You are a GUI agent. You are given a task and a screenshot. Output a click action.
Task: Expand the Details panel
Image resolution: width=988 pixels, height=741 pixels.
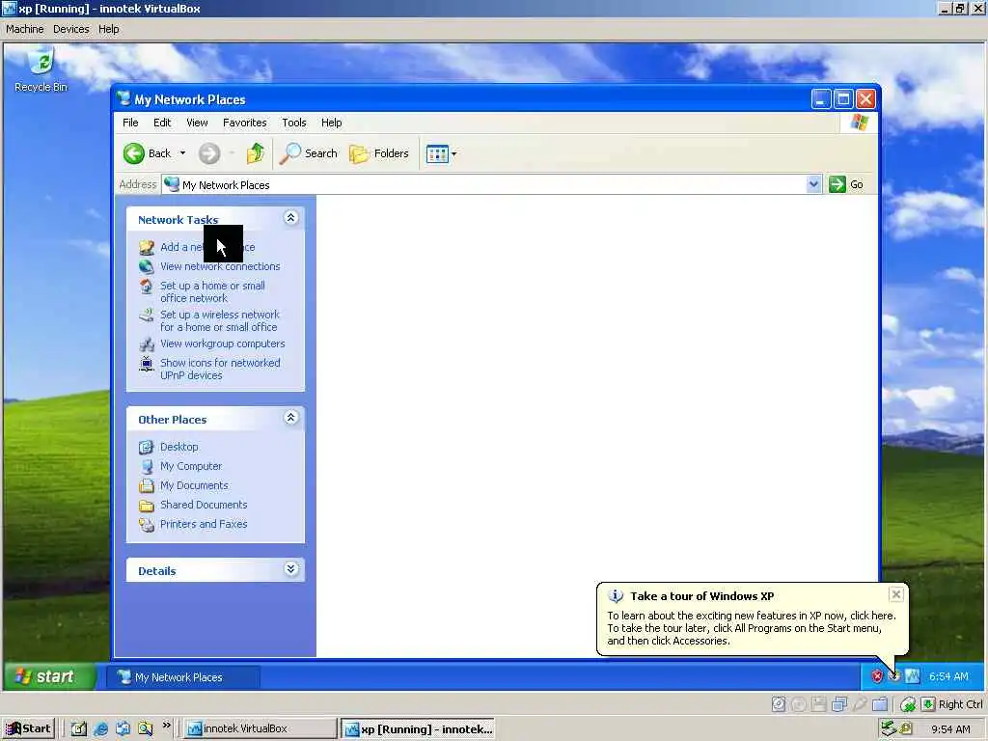[x=290, y=569]
